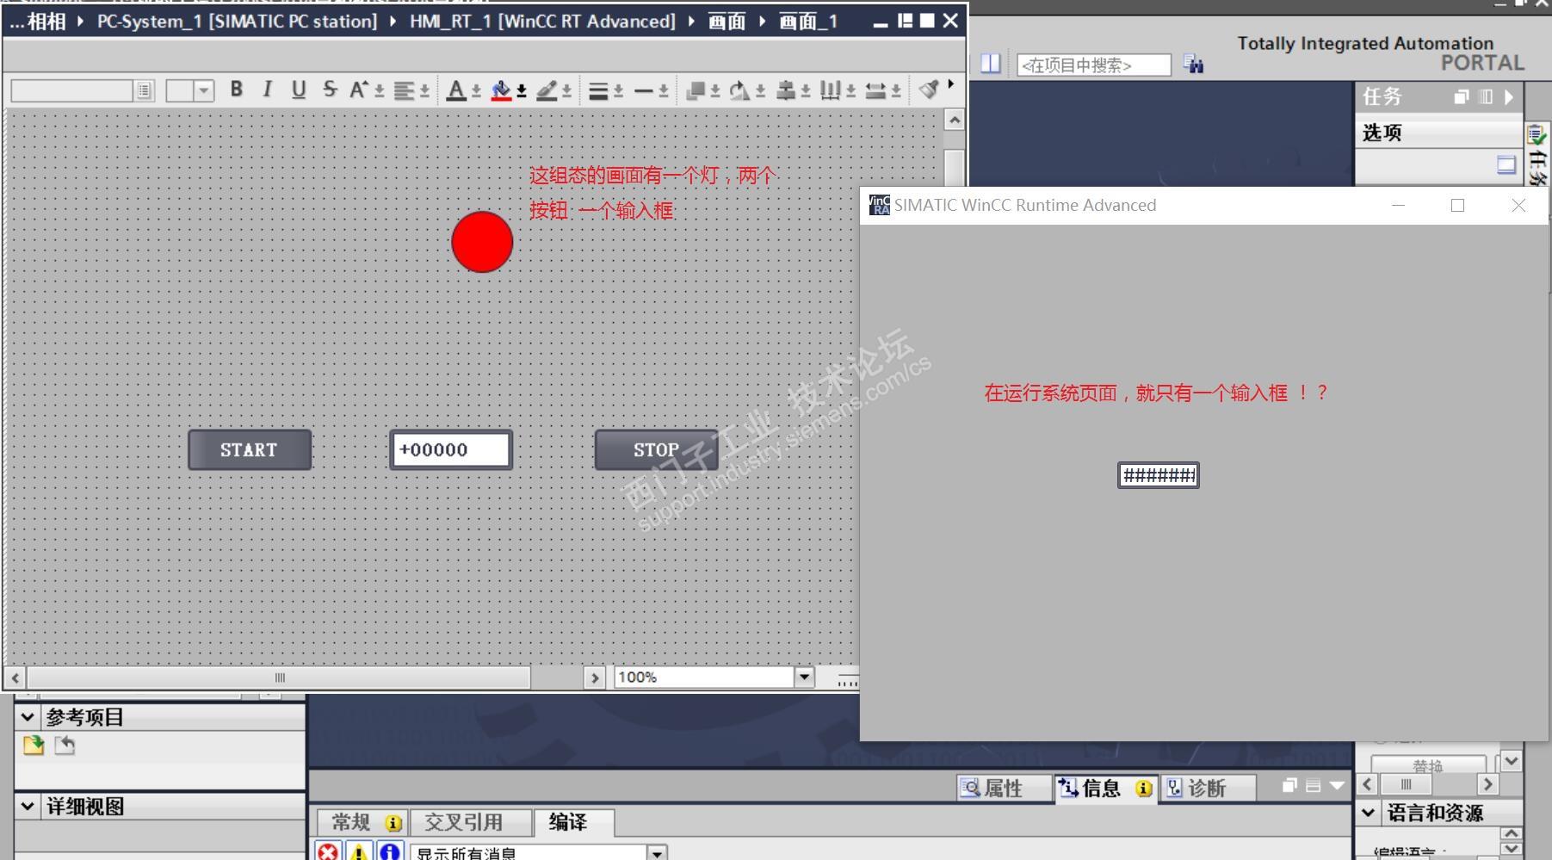The width and height of the screenshot is (1552, 860).
Task: Click the rotate object icon
Action: coord(740,90)
